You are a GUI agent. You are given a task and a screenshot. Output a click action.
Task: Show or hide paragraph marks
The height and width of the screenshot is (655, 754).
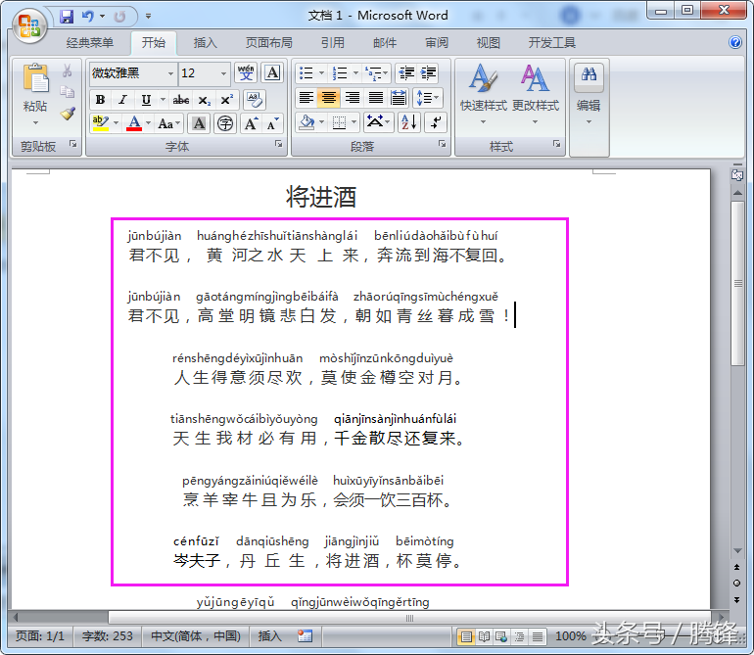pyautogui.click(x=436, y=122)
